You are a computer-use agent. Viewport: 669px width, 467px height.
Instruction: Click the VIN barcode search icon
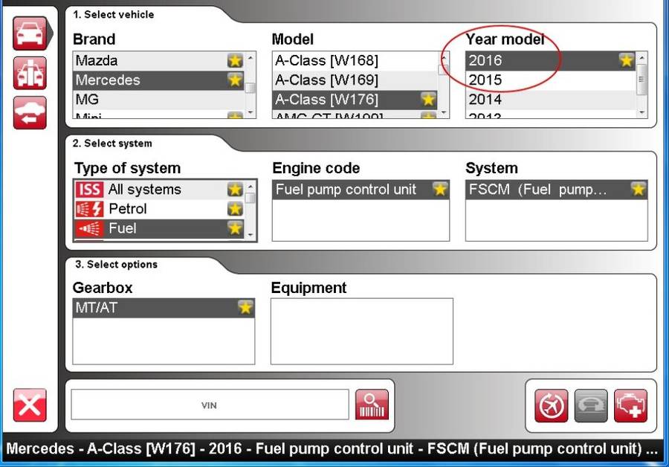click(372, 405)
